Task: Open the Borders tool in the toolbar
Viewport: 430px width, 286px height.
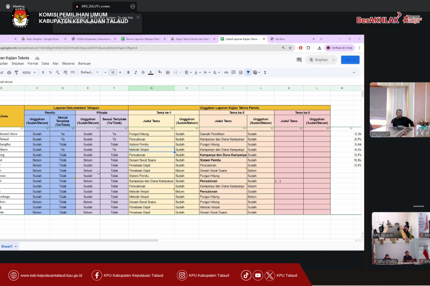Action: [x=168, y=73]
